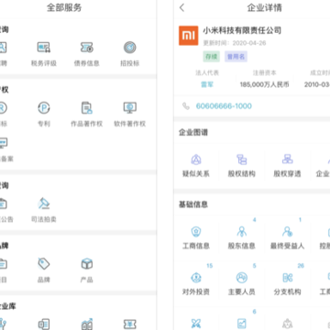The height and width of the screenshot is (330, 330).
Task: Tap the phone handset icon beside the number
Action: click(186, 106)
